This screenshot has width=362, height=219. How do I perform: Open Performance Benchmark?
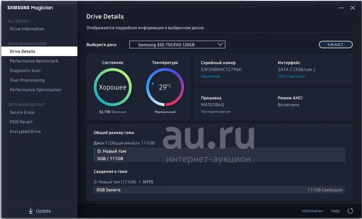click(x=34, y=61)
